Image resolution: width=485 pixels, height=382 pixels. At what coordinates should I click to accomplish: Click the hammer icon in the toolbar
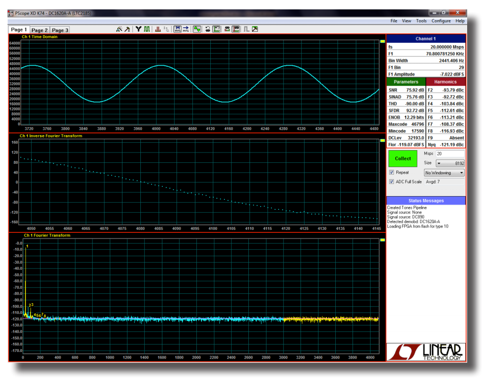coord(127,29)
